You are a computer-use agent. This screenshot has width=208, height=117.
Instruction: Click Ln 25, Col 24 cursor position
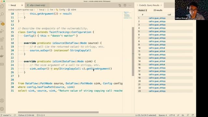click(146, 115)
